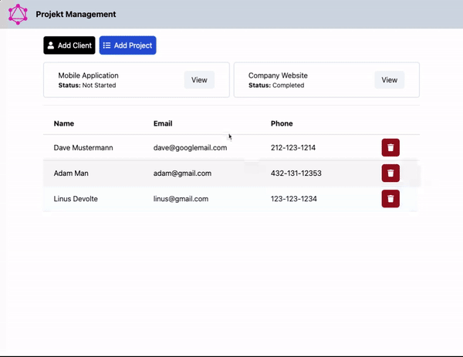Image resolution: width=463 pixels, height=357 pixels.
Task: Click phone number 123-123-1234
Action: pos(294,199)
